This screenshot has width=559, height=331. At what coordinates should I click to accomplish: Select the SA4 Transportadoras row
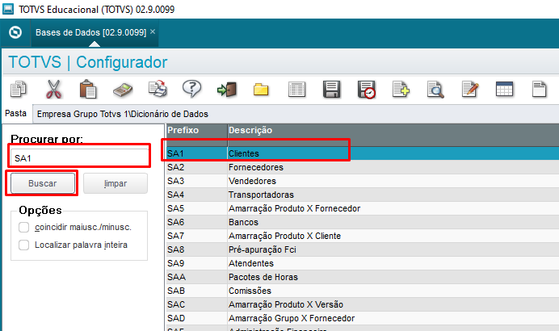[x=363, y=195]
